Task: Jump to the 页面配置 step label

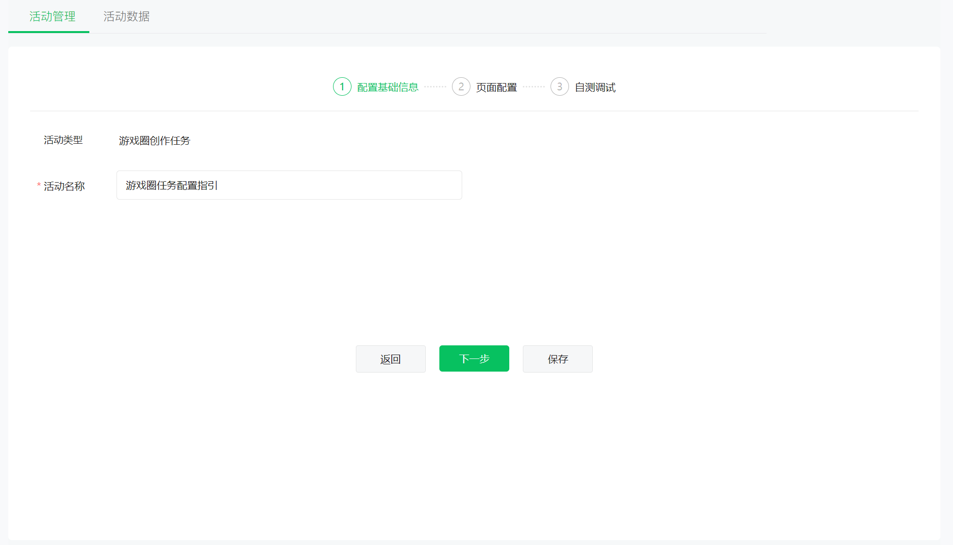Action: click(497, 87)
